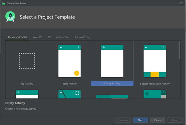Select the second-row leftmost template with back arrow
Screen dimensions: 186x125
(27, 94)
